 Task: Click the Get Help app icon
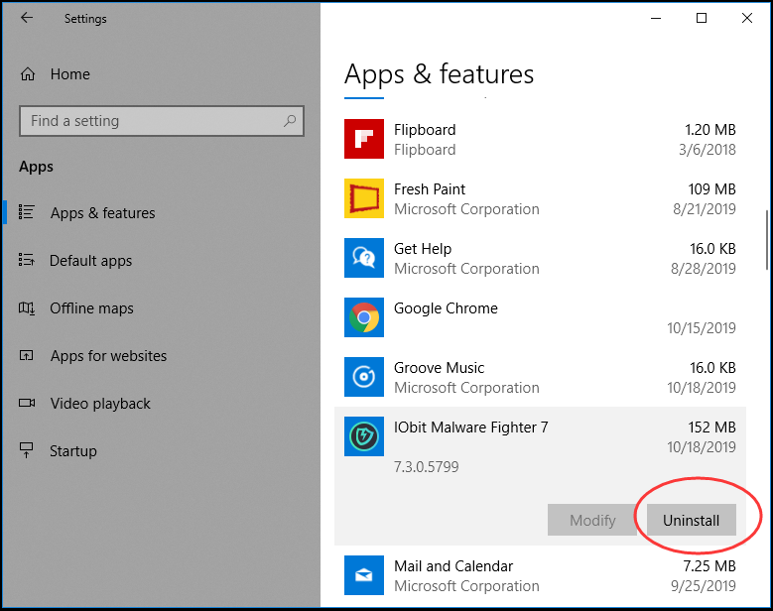click(x=364, y=258)
